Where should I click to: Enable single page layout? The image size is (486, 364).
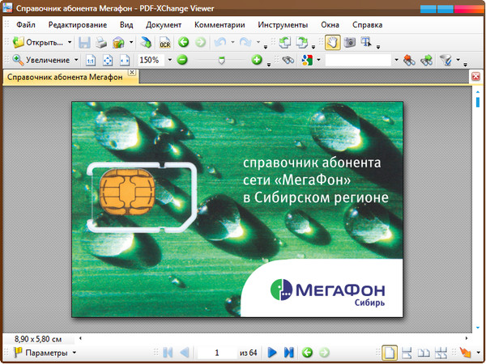pyautogui.click(x=390, y=353)
